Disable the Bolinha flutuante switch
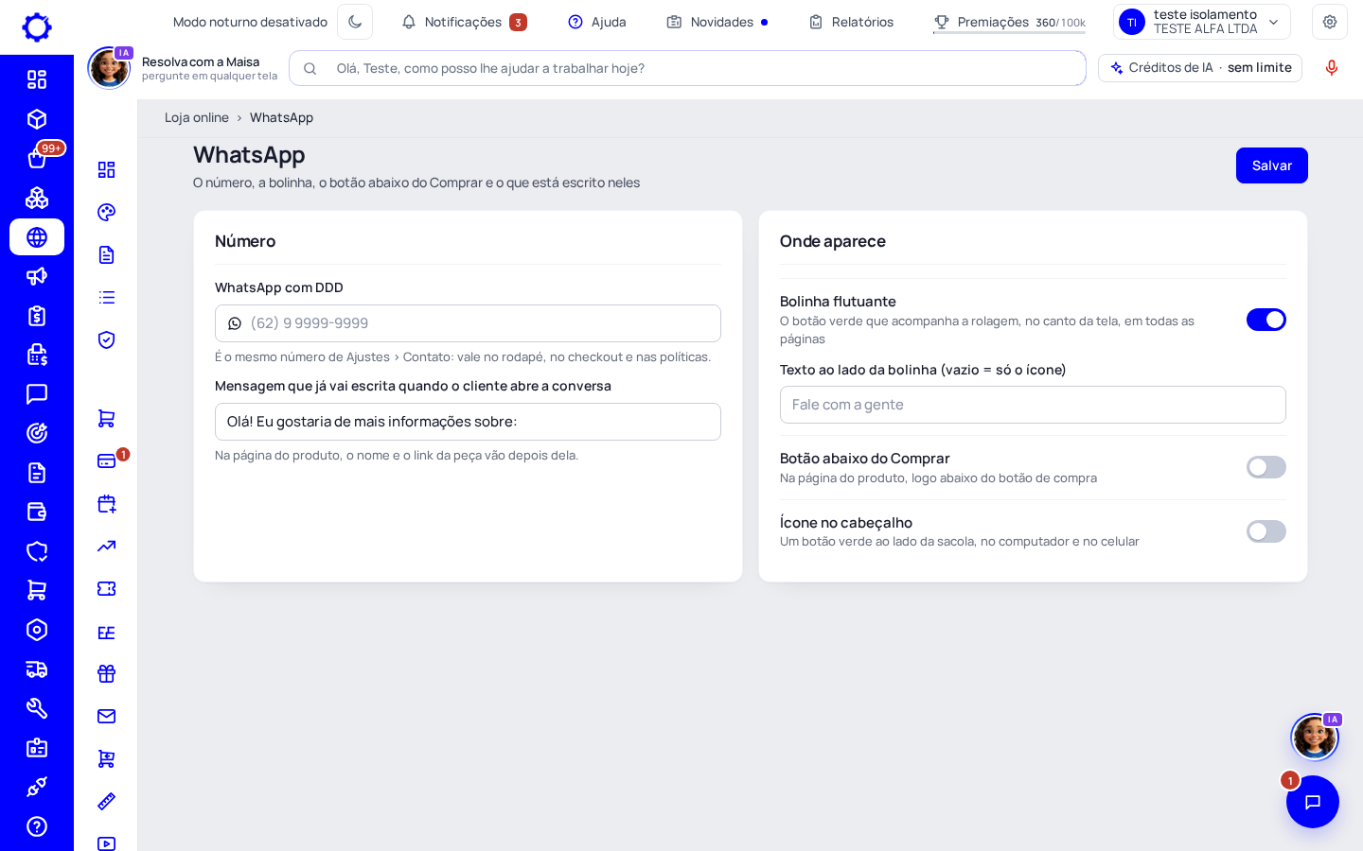The height and width of the screenshot is (851, 1363). [x=1266, y=320]
